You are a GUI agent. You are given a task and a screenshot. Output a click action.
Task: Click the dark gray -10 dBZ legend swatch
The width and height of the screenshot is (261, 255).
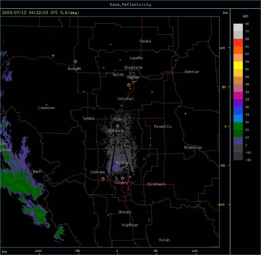(x=238, y=156)
